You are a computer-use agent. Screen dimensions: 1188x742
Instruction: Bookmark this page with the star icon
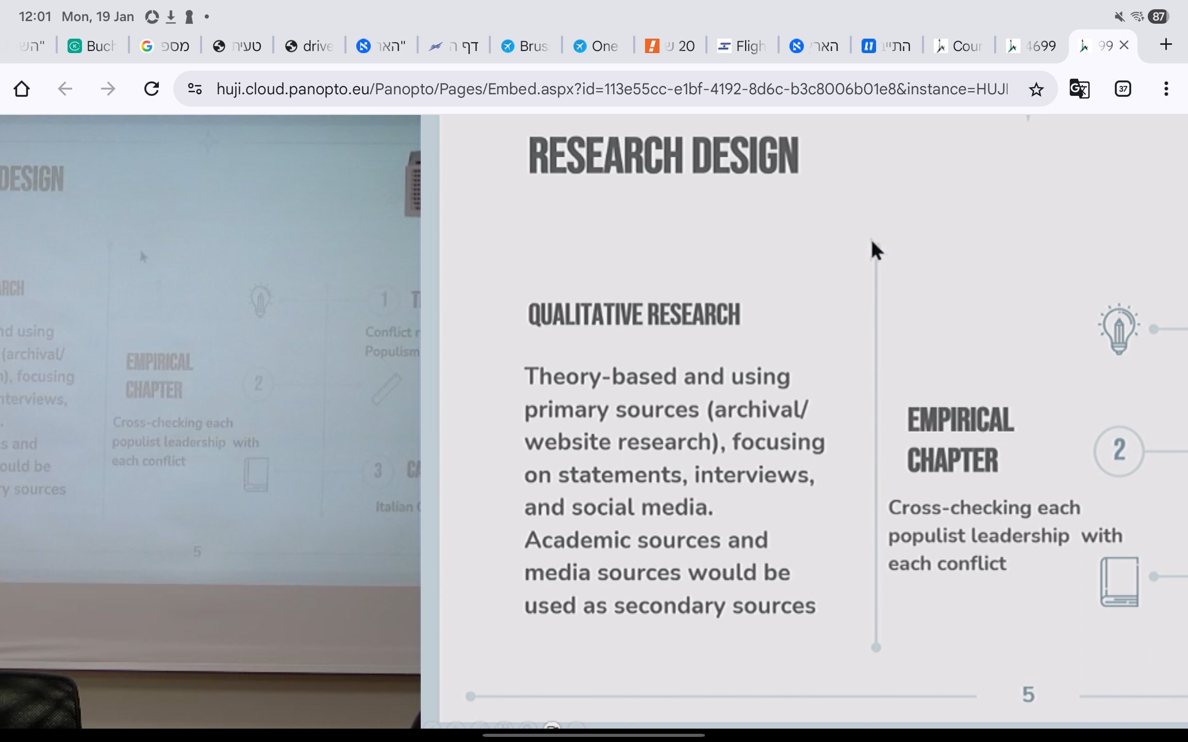point(1036,89)
